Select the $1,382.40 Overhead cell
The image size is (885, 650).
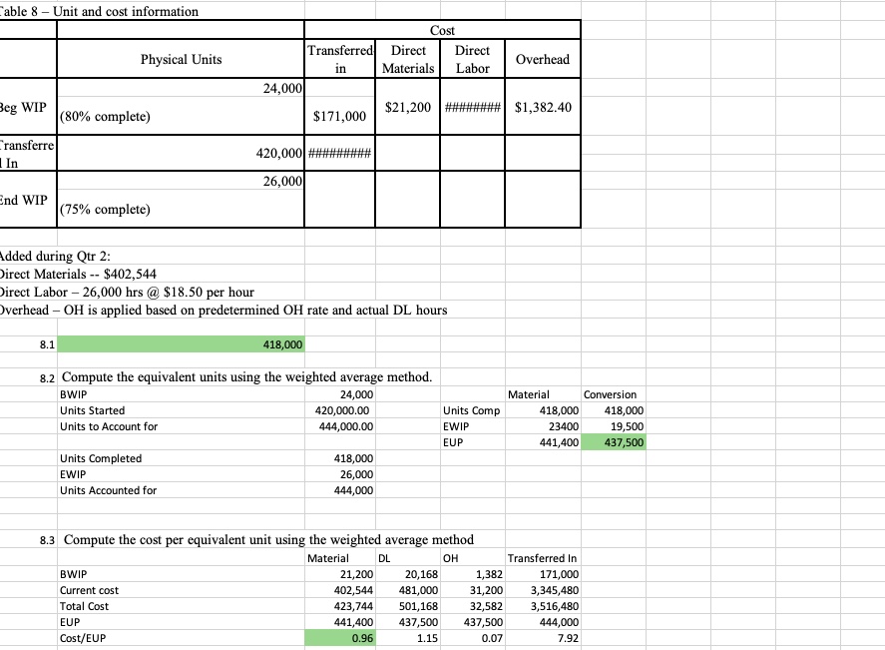point(542,108)
